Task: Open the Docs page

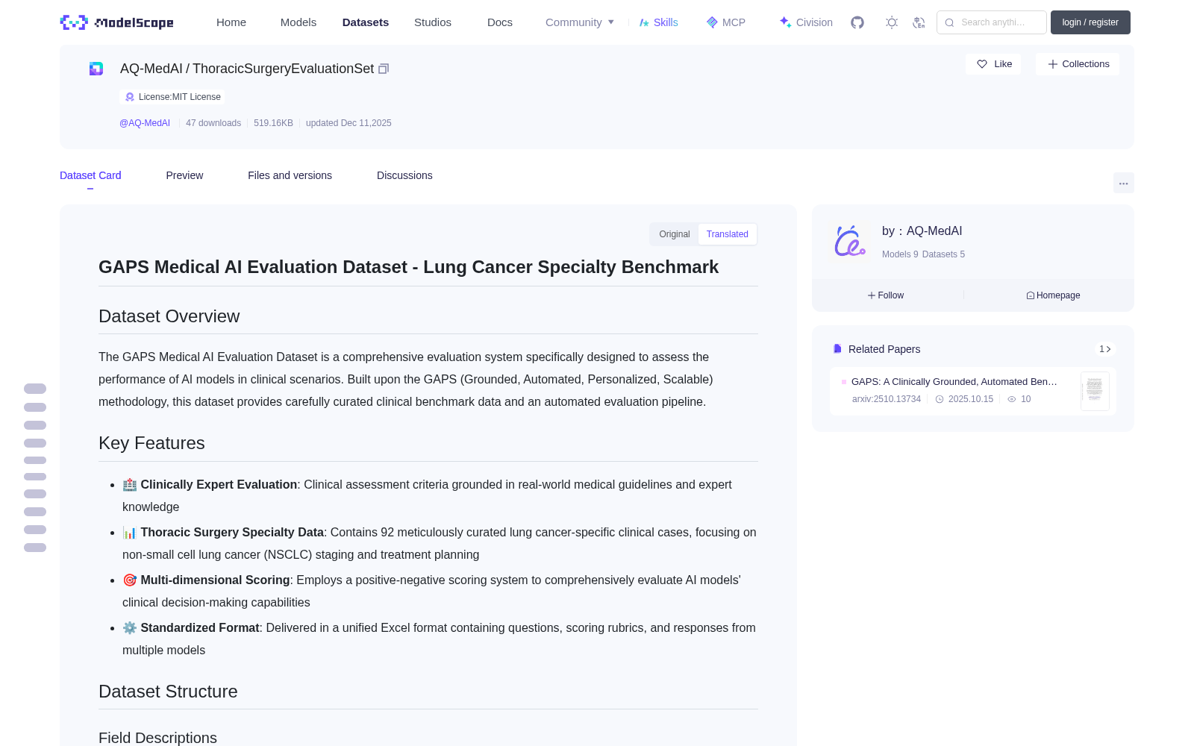Action: [500, 22]
